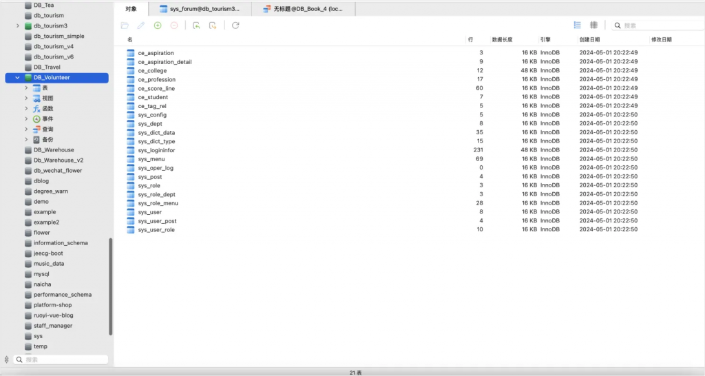Click the settings icon beside sidebar search
Viewport: 705px width, 376px height.
(x=6, y=359)
